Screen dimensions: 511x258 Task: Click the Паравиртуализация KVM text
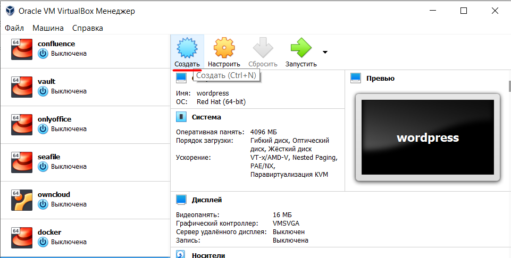pos(289,175)
